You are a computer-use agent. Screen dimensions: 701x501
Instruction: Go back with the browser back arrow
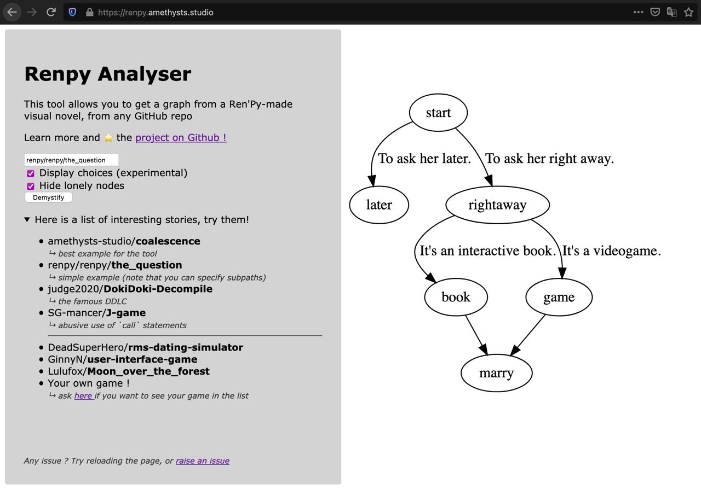click(x=12, y=12)
